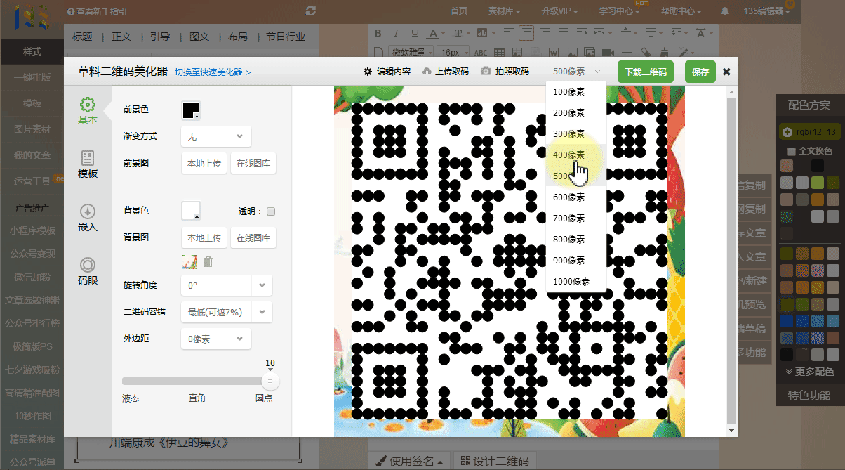Toggle the 全文换色 checkbox in color panel
845x470 pixels.
[x=792, y=151]
